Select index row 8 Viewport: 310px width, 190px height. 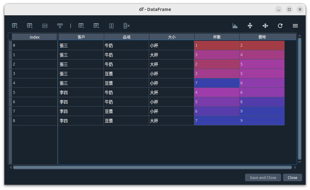click(35, 121)
